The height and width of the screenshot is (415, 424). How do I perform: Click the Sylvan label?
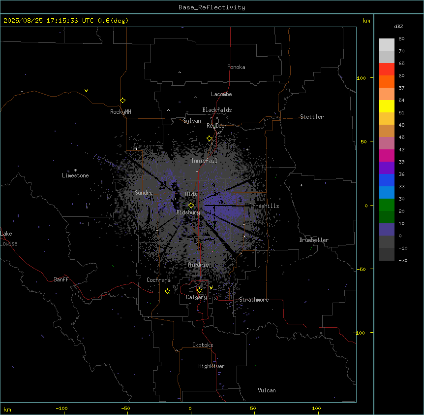click(x=192, y=121)
